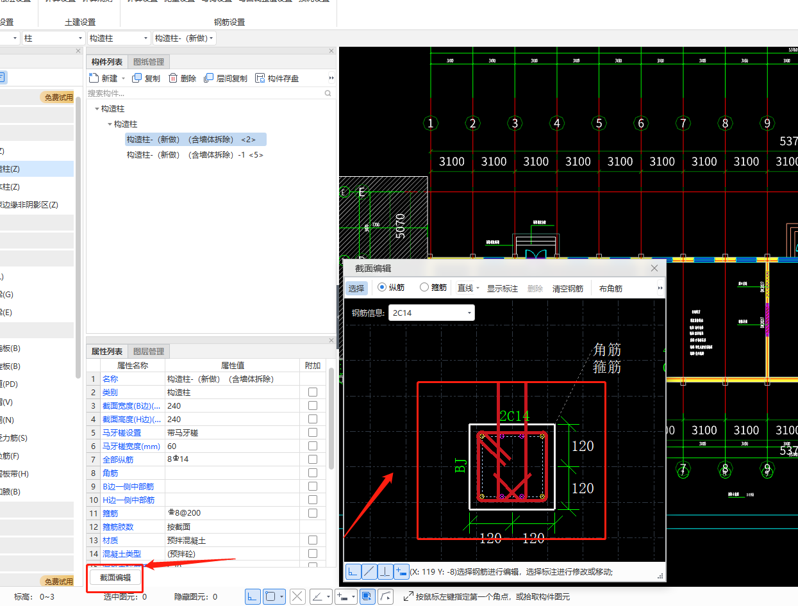The image size is (798, 606).
Task: Click 显示标注 in 截面编辑 toolbar
Action: point(503,288)
